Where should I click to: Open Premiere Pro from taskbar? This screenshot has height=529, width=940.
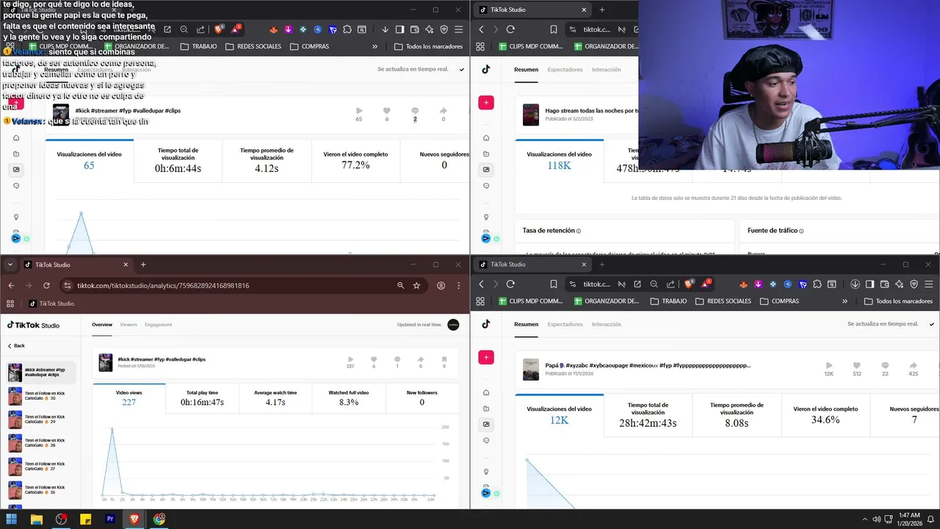[110, 519]
